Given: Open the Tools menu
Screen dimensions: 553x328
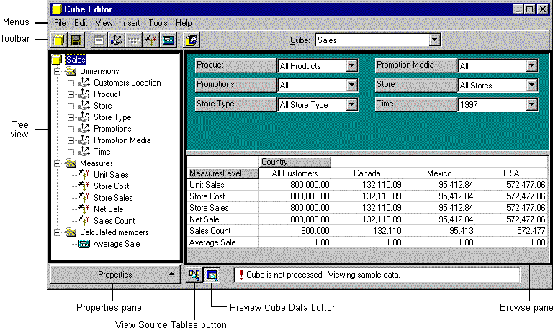Looking at the screenshot, I should (x=158, y=23).
